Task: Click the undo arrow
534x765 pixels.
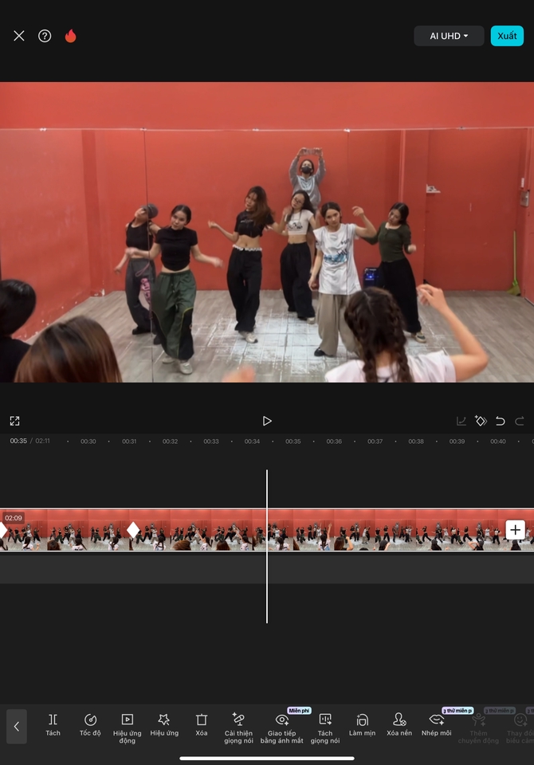Action: 501,421
